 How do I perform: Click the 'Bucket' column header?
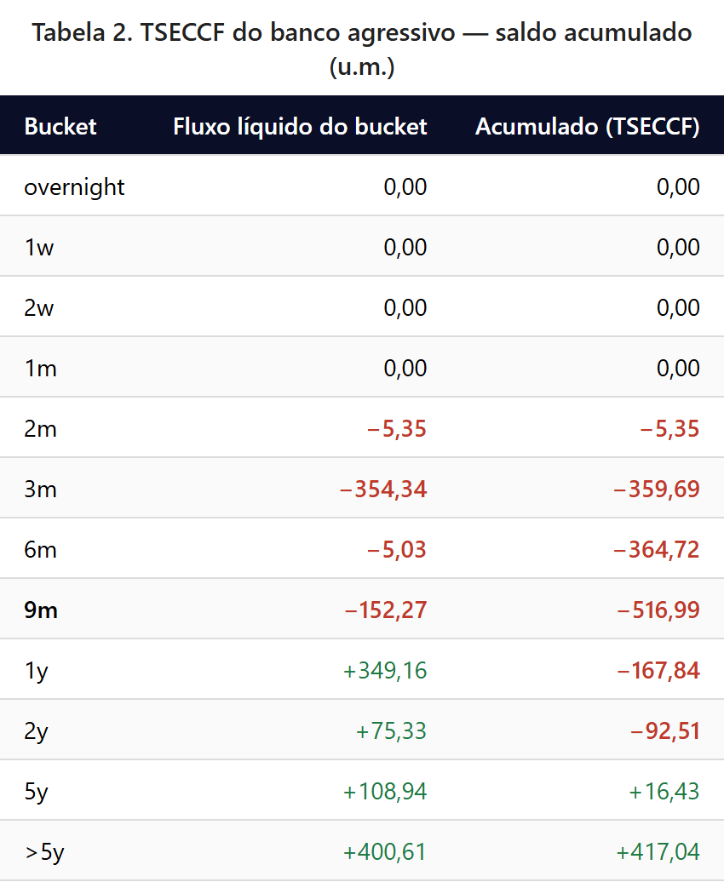pyautogui.click(x=60, y=127)
